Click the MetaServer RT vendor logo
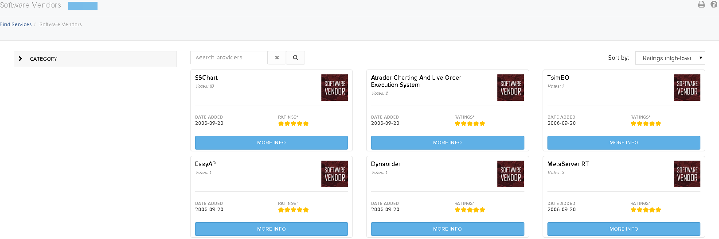The height and width of the screenshot is (239, 719). click(687, 174)
